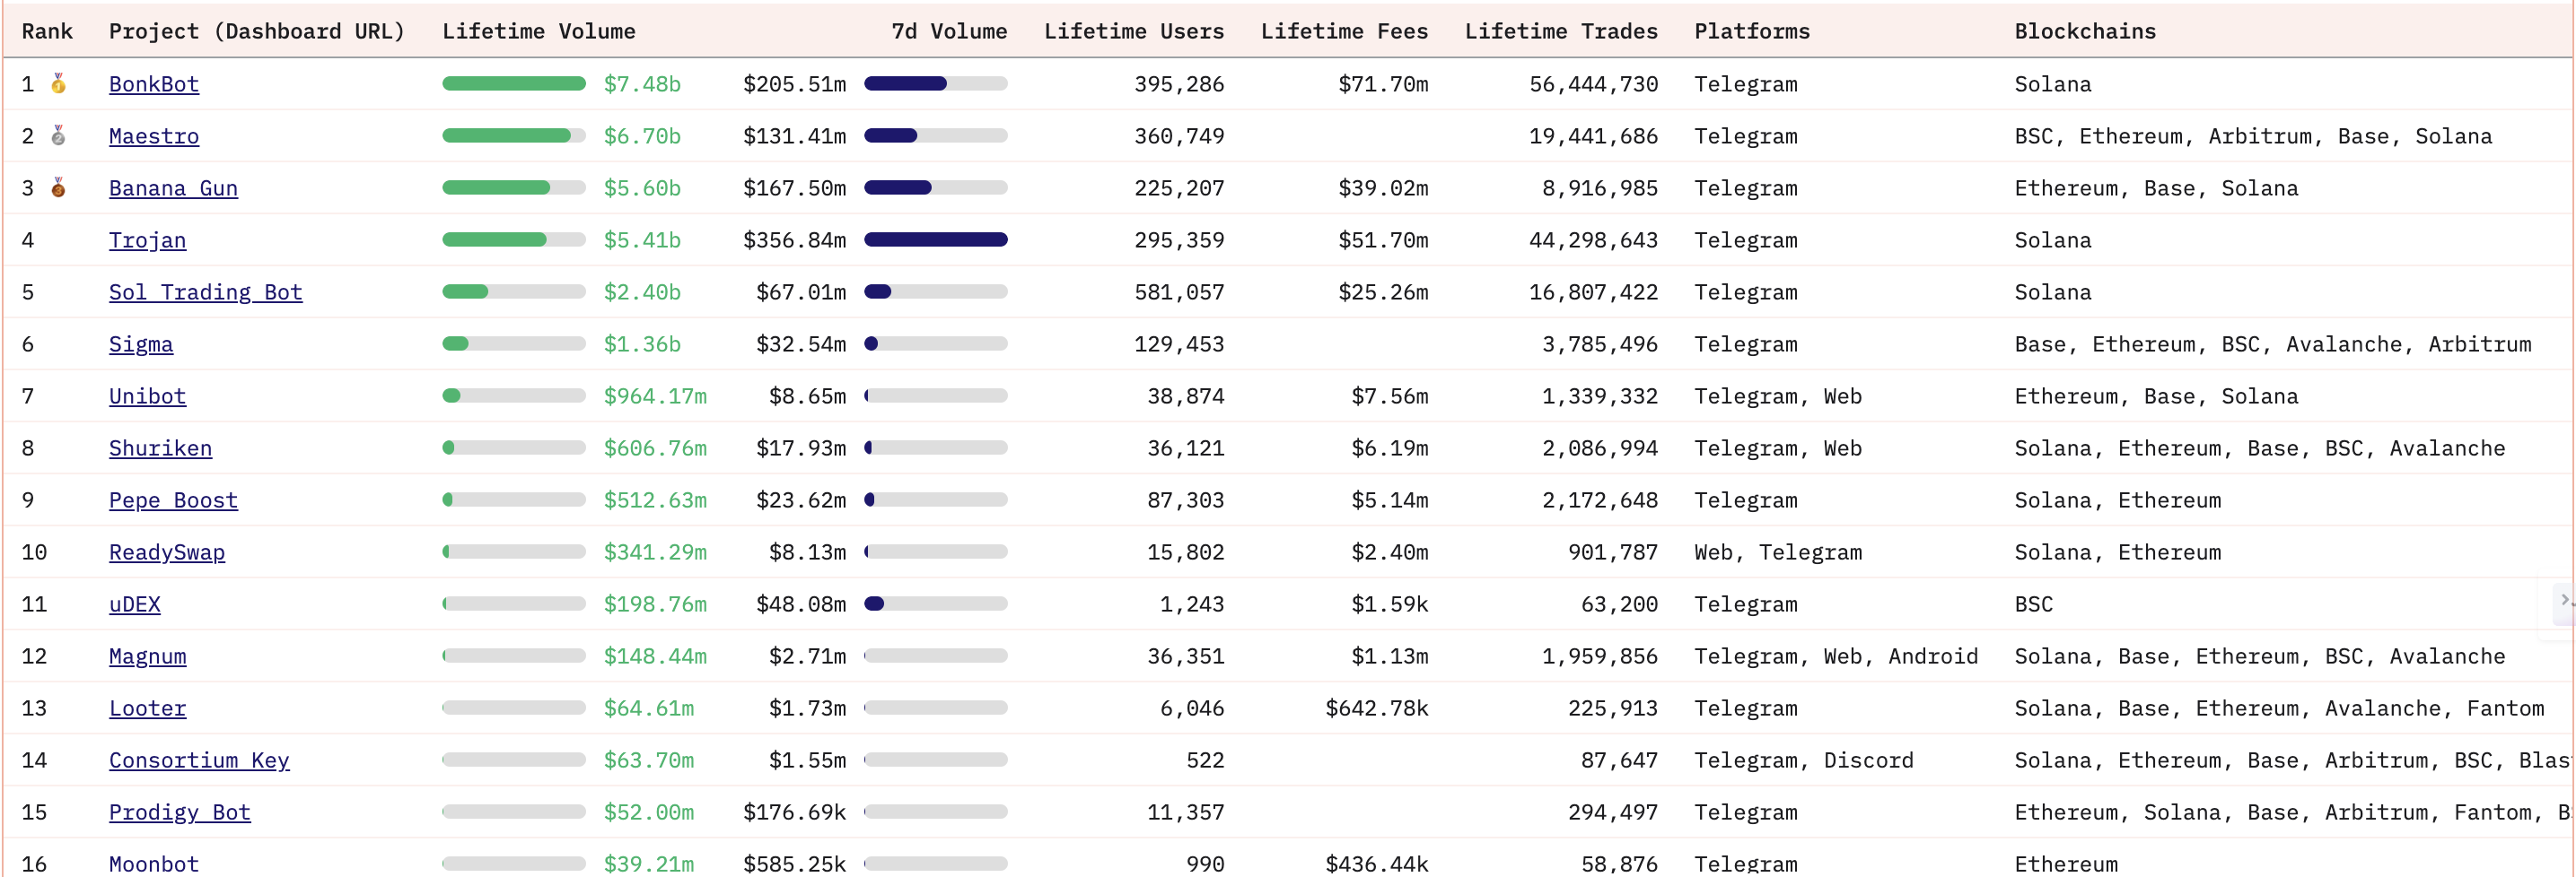Open the Sol Trading Bot link

tap(205, 291)
